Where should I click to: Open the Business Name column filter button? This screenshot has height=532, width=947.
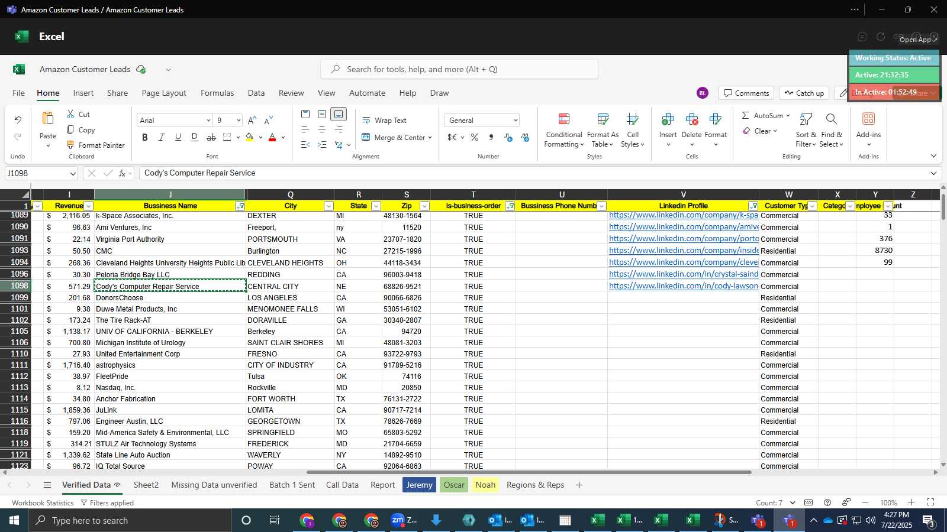coord(240,206)
